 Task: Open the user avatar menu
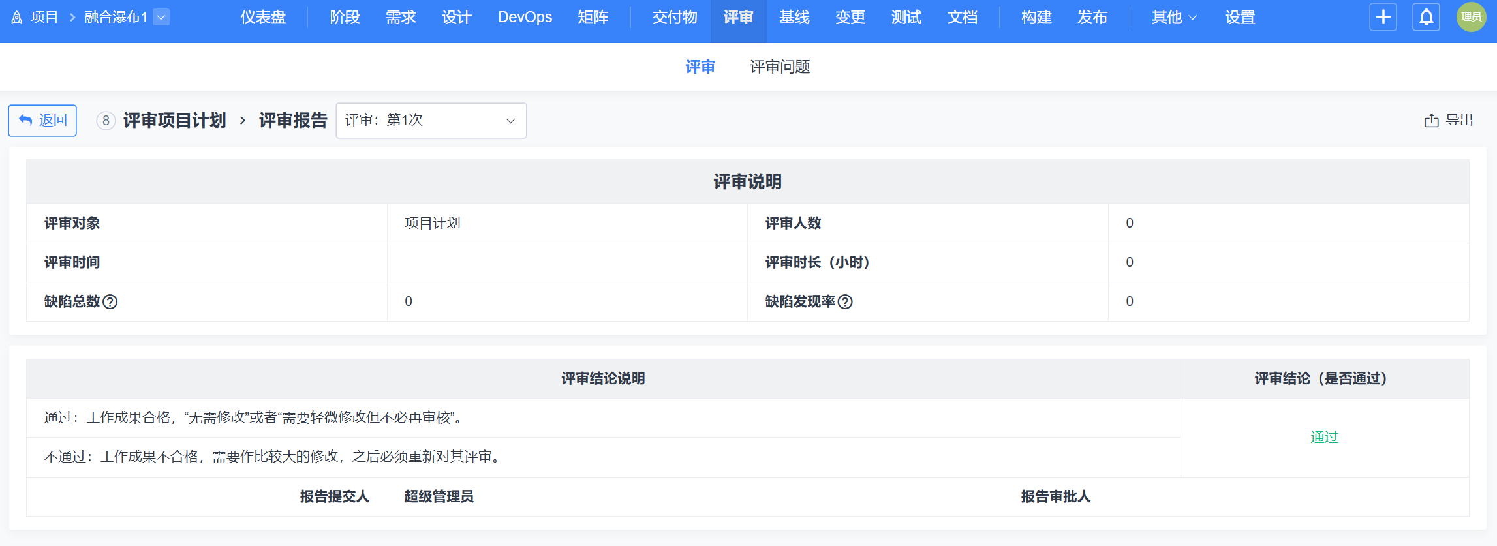(1471, 17)
